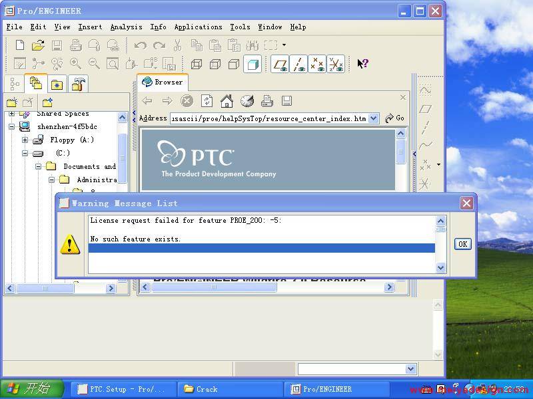
Task: Click OK in Warning Message List
Action: (x=462, y=244)
